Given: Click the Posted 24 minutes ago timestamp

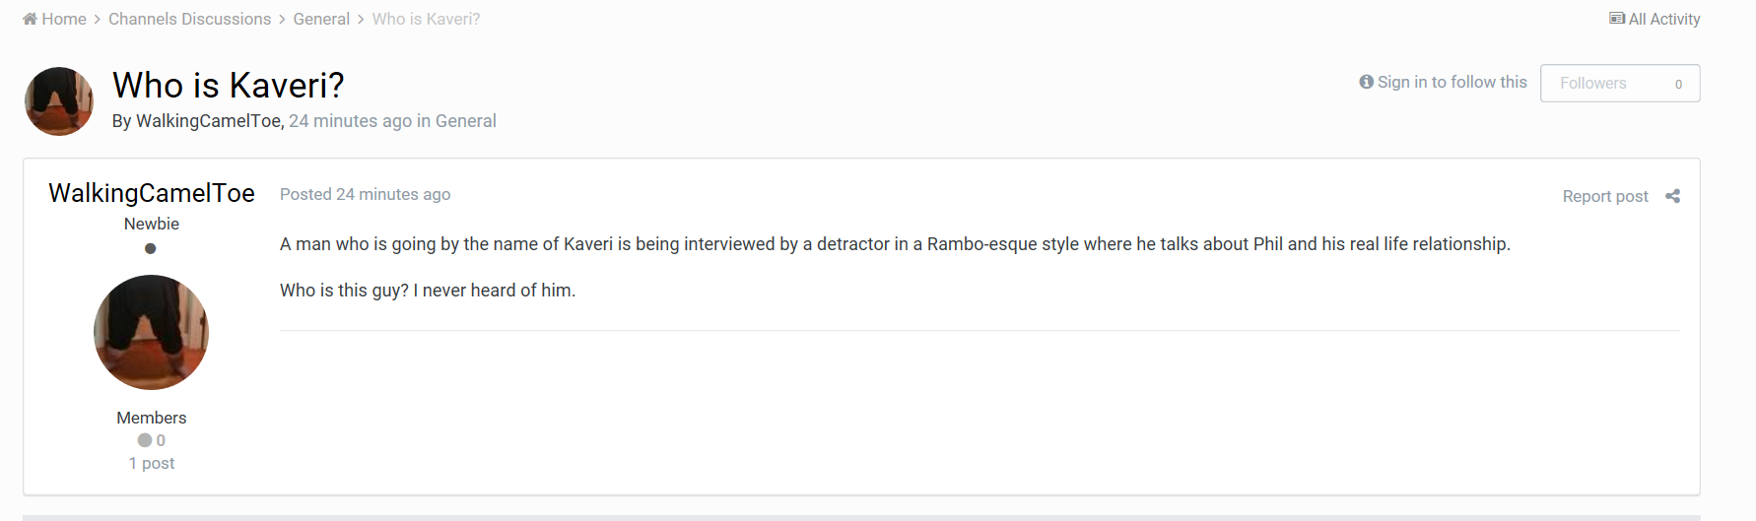Looking at the screenshot, I should (x=366, y=194).
